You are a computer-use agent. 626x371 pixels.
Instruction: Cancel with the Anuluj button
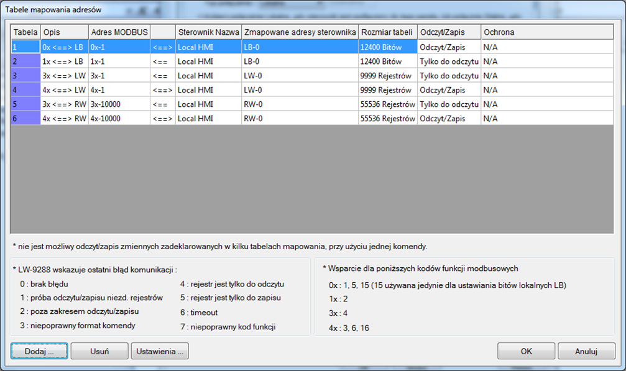point(586,351)
